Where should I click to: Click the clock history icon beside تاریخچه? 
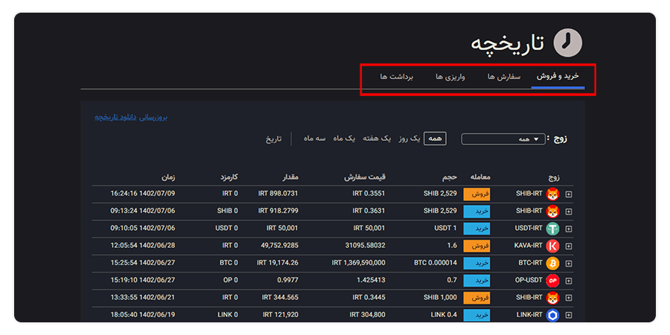click(567, 42)
